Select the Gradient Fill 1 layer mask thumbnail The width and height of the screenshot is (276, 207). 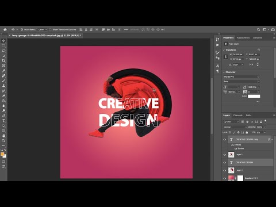pos(240,178)
